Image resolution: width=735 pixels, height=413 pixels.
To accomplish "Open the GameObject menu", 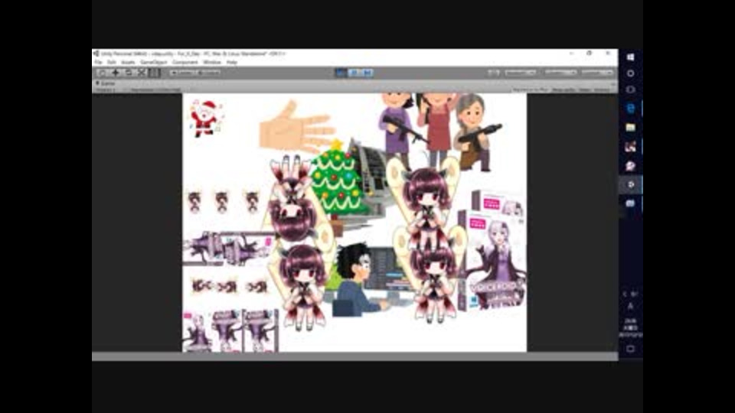I will coord(153,62).
